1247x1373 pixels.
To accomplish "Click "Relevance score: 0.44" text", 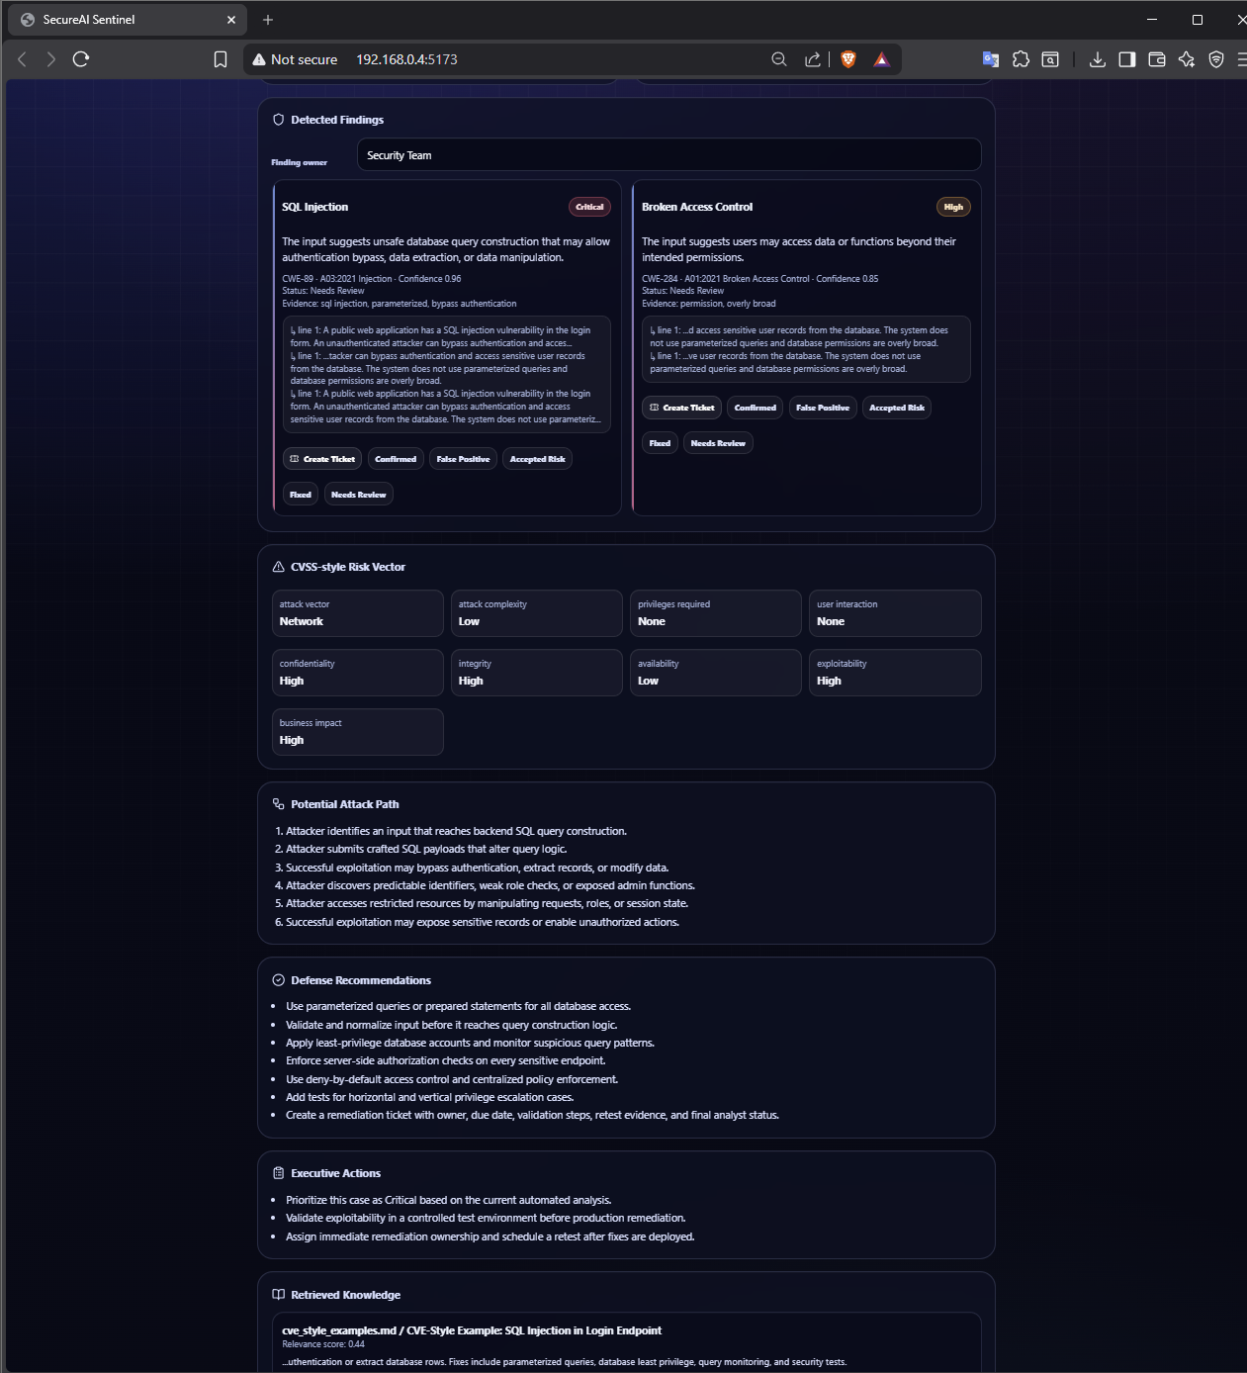I will pyautogui.click(x=323, y=1344).
